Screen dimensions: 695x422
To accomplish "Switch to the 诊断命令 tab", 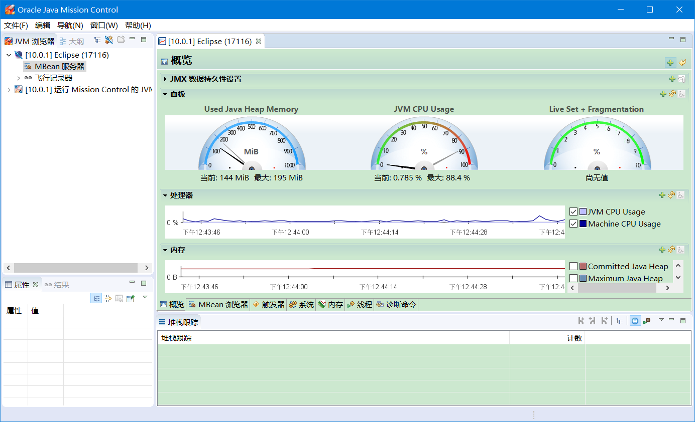I will tap(396, 304).
